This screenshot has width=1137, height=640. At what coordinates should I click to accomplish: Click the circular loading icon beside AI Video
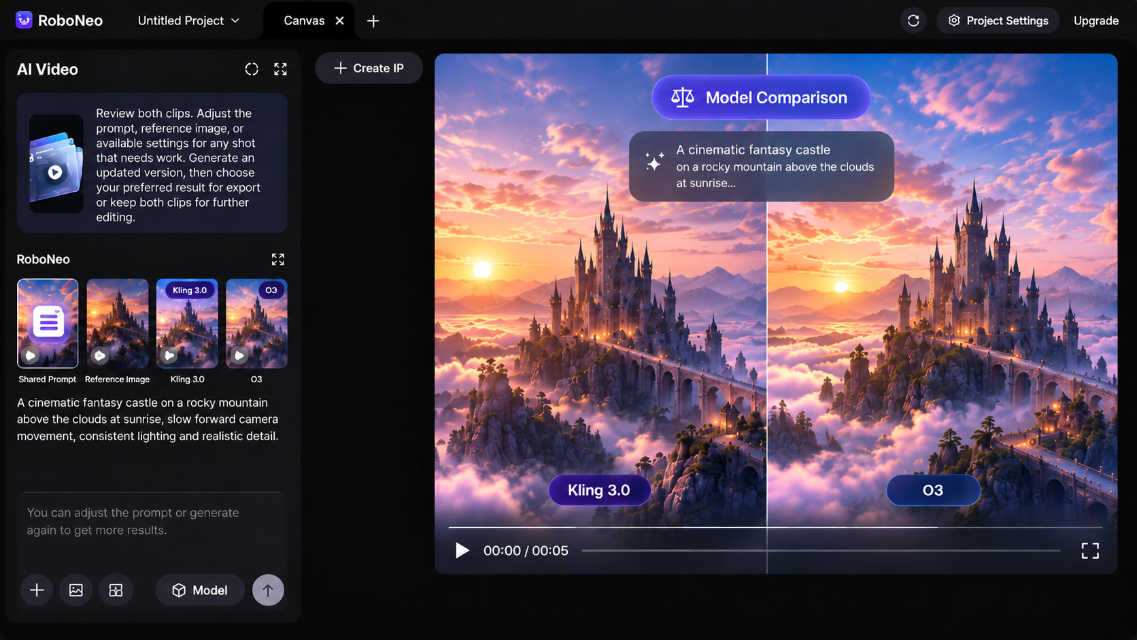click(252, 69)
